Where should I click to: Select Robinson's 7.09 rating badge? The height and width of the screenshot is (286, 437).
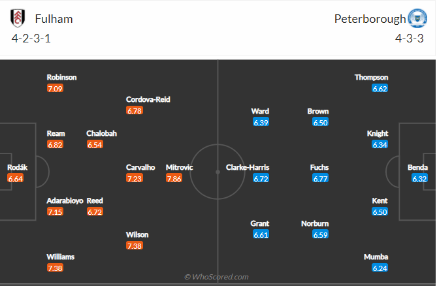[x=55, y=88]
